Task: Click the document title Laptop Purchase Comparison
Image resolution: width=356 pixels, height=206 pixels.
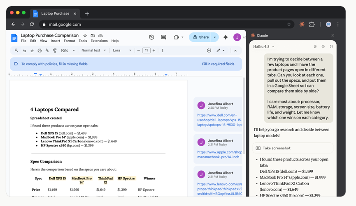Action: [x=49, y=35]
